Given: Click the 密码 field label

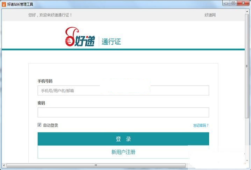Looking at the screenshot, I should (41, 103).
